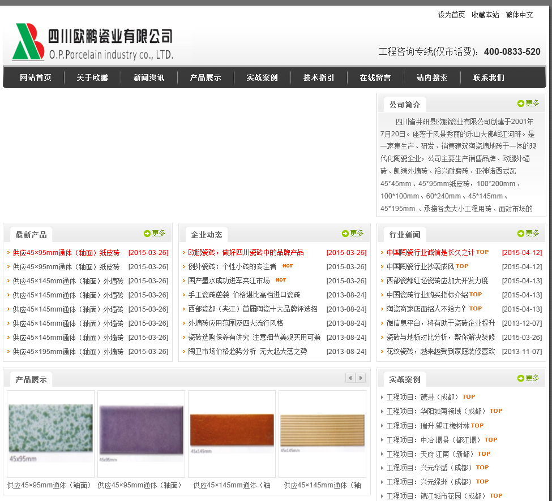The width and height of the screenshot is (552, 501).
Task: Switch to 繁体中文 language
Action: [x=519, y=15]
